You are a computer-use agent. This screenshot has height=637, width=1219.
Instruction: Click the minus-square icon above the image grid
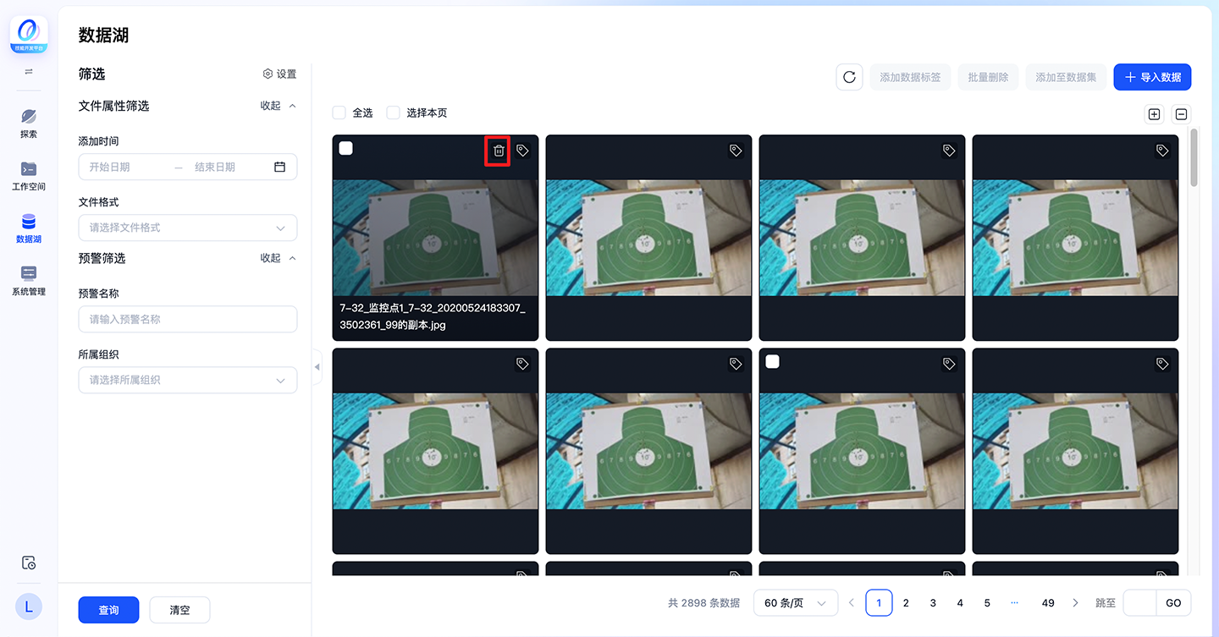click(x=1181, y=114)
